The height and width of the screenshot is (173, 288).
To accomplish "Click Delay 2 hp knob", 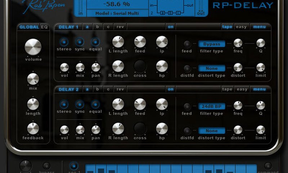I will (x=162, y=128).
